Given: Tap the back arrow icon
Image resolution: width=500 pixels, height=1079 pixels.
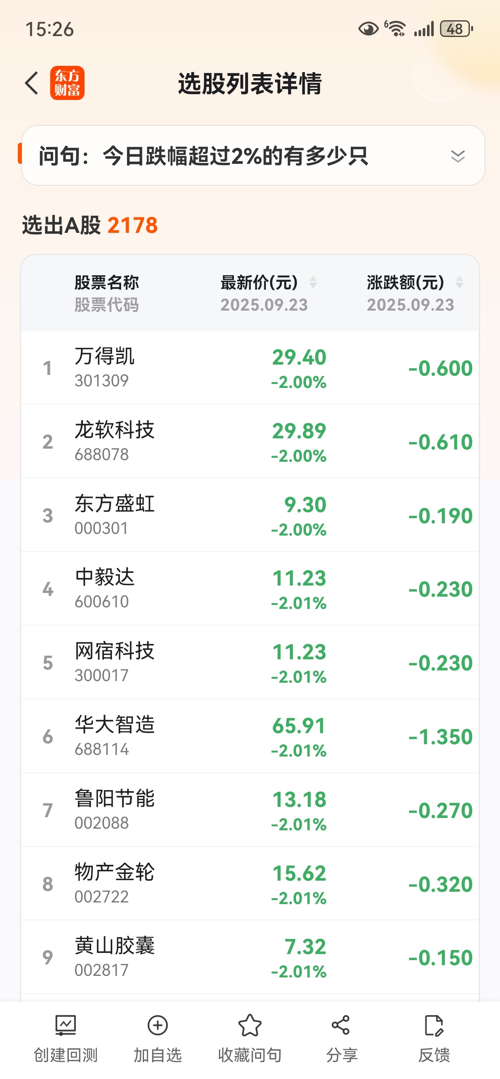Looking at the screenshot, I should coord(32,83).
